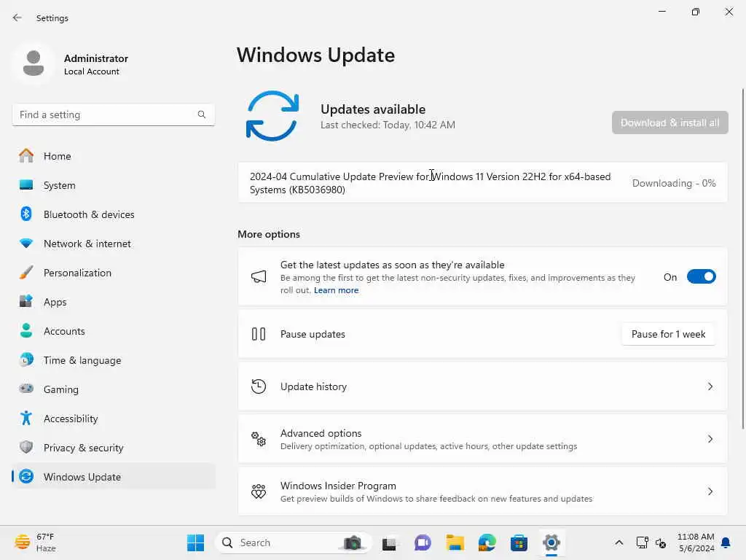Viewport: 746px width, 560px height.
Task: Click the taskbar Search box
Action: [x=293, y=542]
